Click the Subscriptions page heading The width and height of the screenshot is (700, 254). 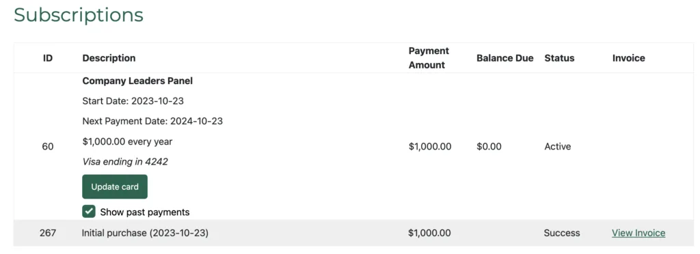79,15
